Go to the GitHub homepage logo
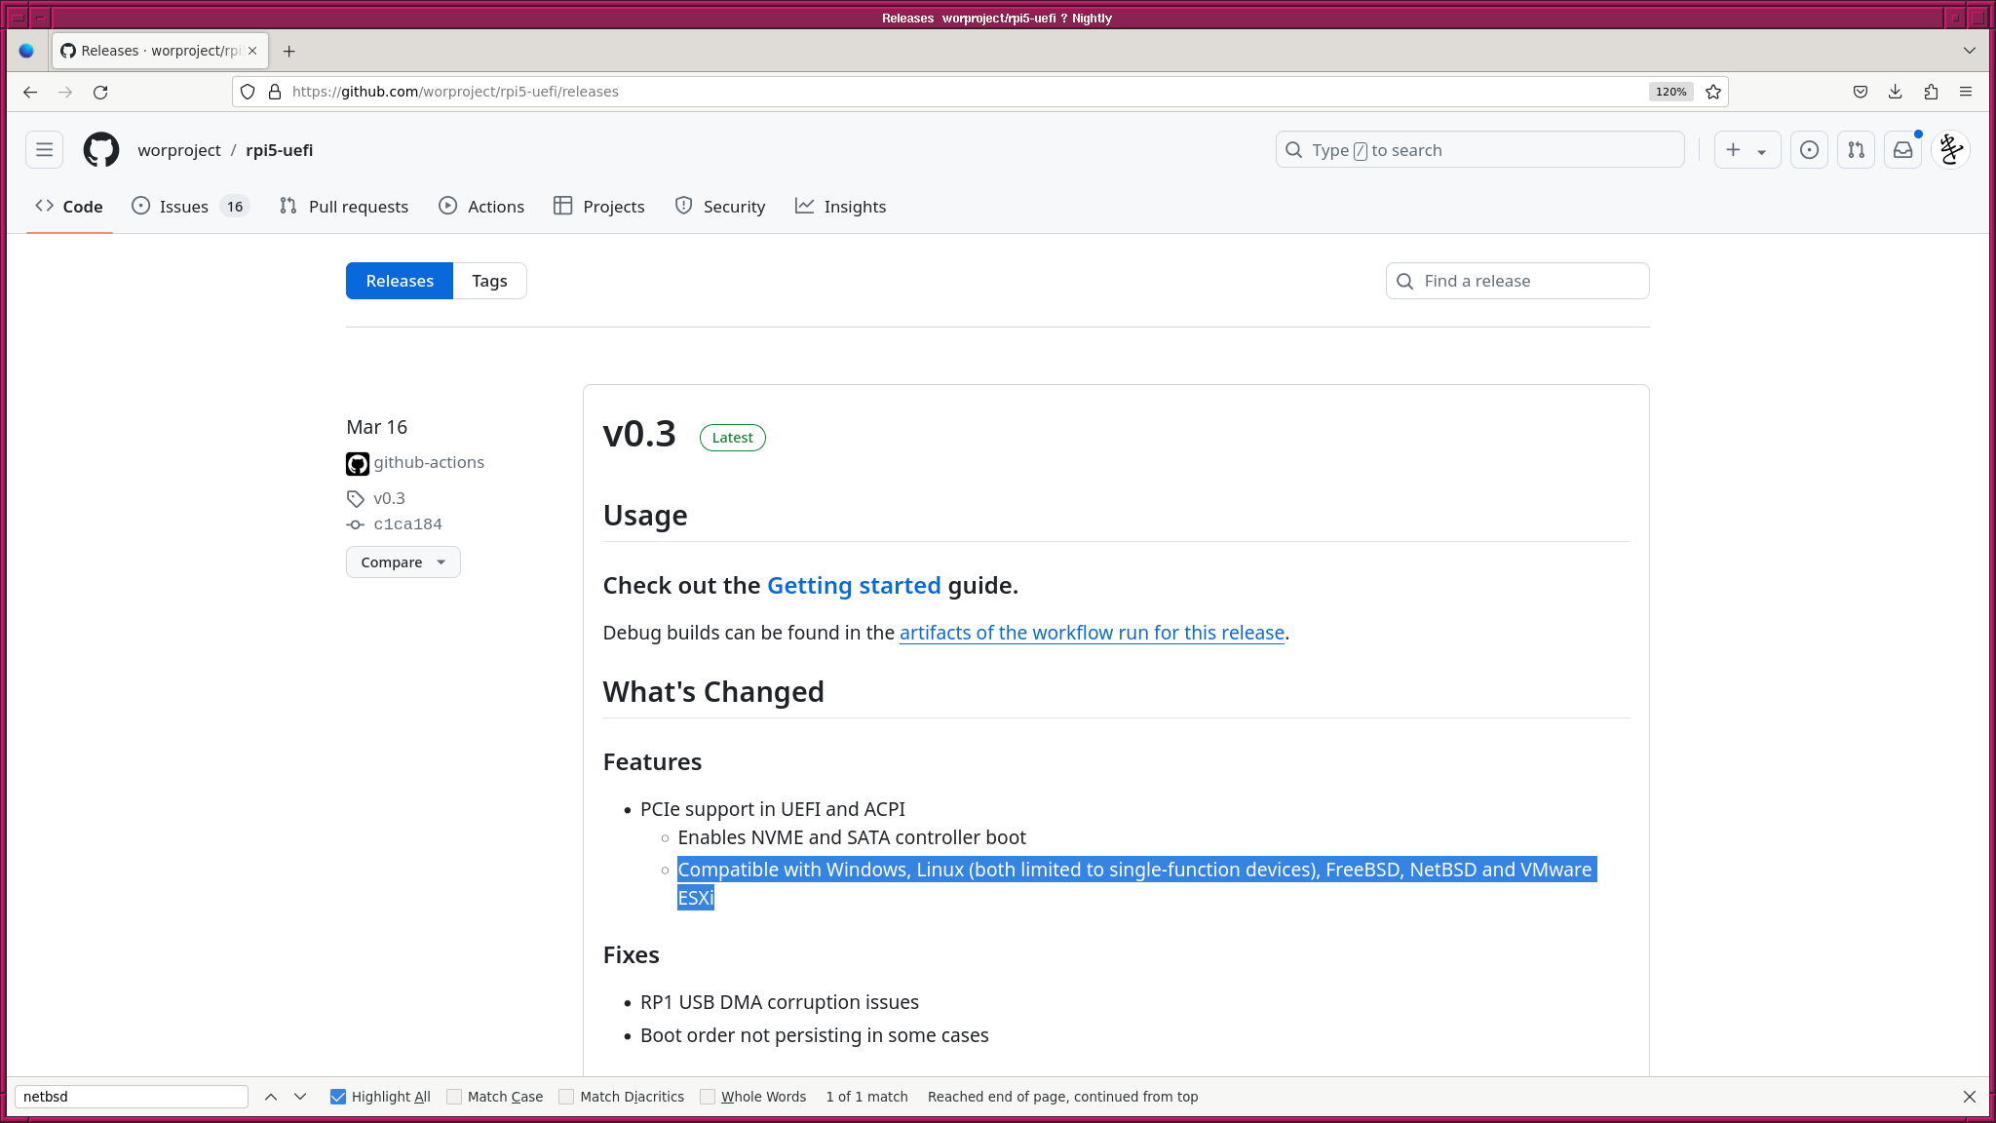 tap(101, 150)
